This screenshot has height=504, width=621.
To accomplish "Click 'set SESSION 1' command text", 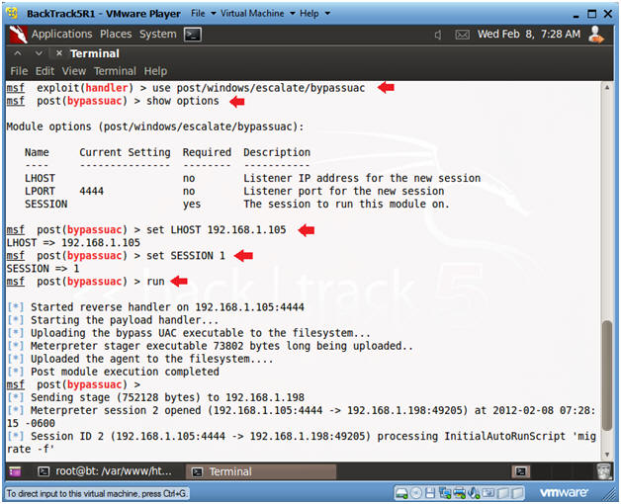I will click(x=186, y=256).
